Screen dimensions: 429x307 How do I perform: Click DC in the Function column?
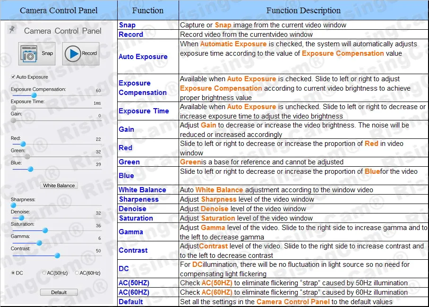[124, 269]
